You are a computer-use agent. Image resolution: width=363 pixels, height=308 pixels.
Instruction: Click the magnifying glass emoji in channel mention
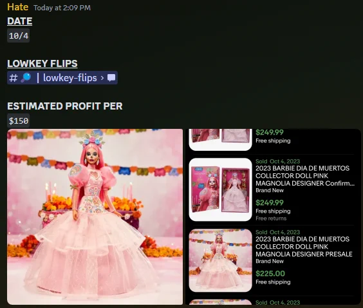[x=26, y=77]
